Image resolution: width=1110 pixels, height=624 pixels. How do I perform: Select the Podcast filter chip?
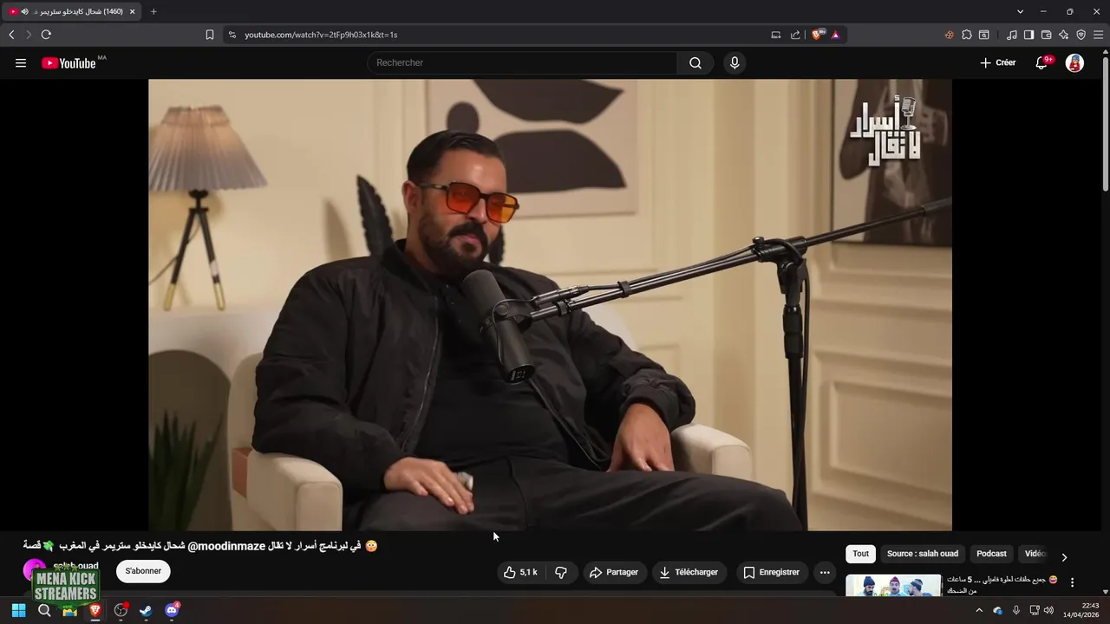[x=991, y=554]
